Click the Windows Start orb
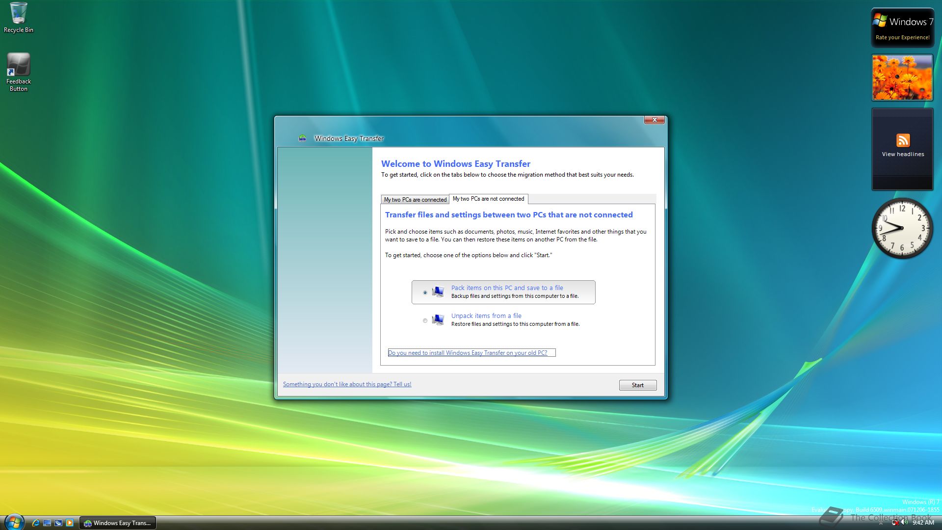 tap(14, 522)
